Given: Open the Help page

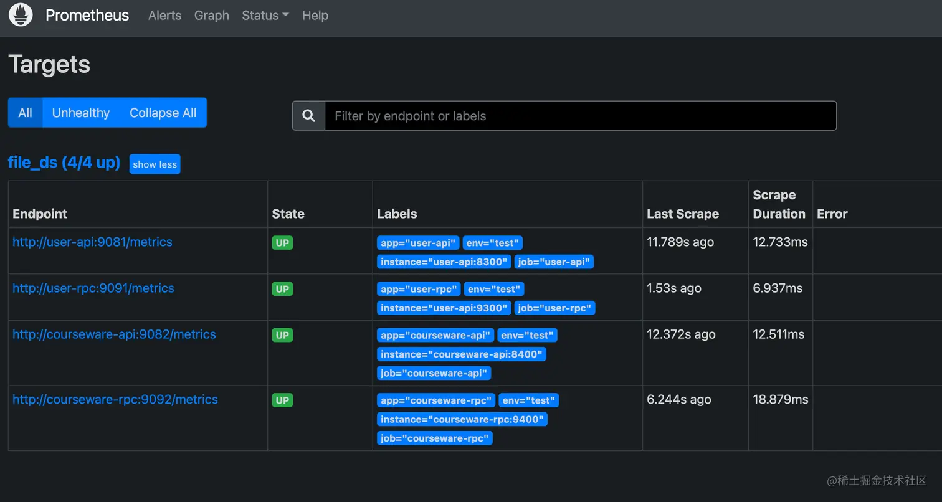Looking at the screenshot, I should click(315, 16).
